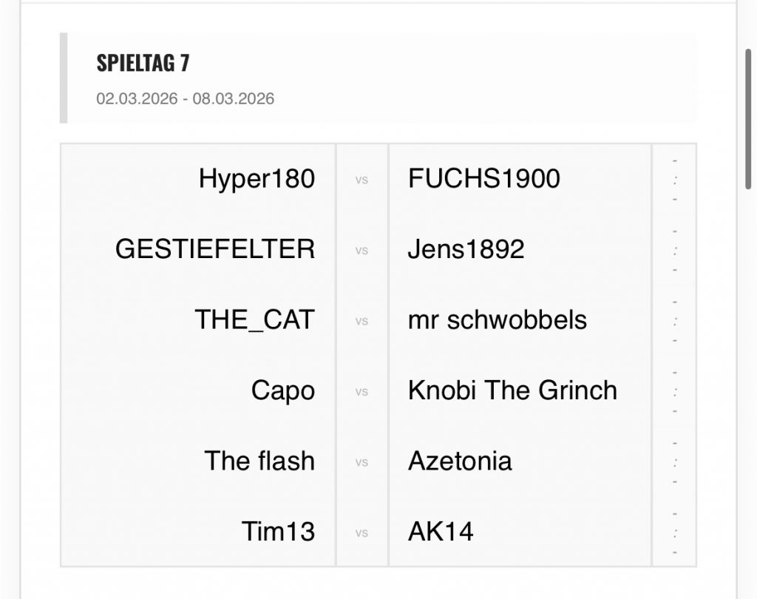Click score cell for THE_CAT match
Viewport: 757px width, 599px height.
(x=675, y=321)
